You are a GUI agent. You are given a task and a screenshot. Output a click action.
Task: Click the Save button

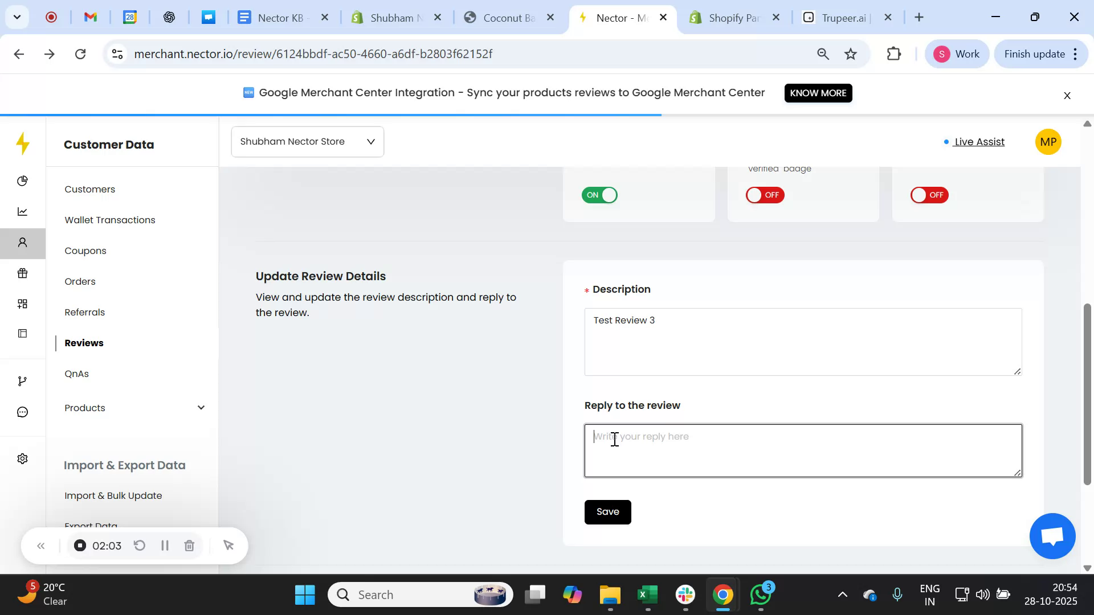coord(607,511)
